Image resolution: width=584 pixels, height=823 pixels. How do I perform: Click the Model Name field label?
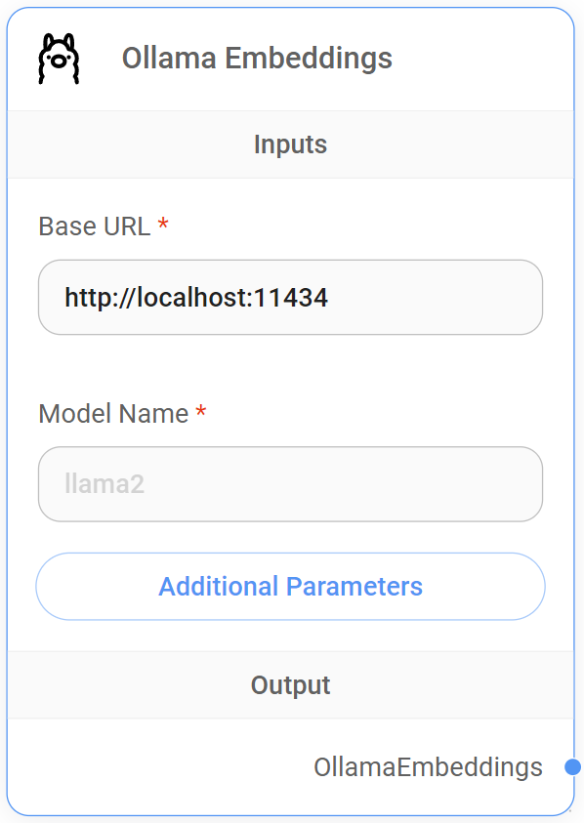[115, 413]
